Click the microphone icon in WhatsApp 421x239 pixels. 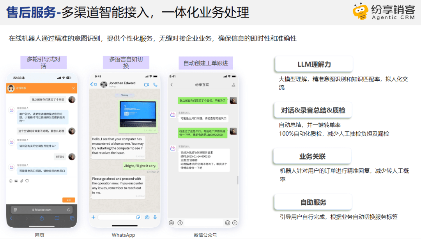(155, 217)
